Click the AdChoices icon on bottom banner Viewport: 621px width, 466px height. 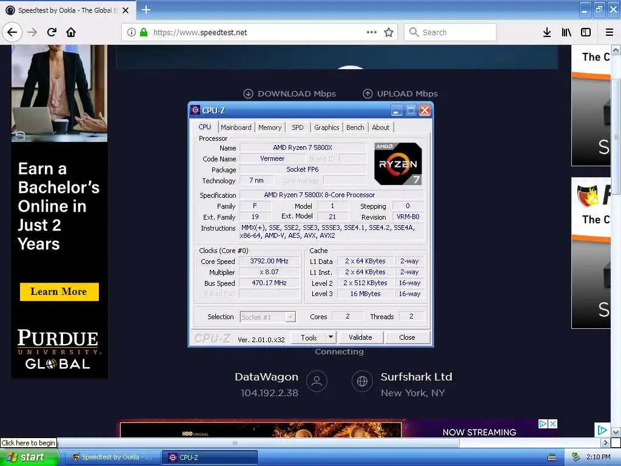(x=543, y=424)
